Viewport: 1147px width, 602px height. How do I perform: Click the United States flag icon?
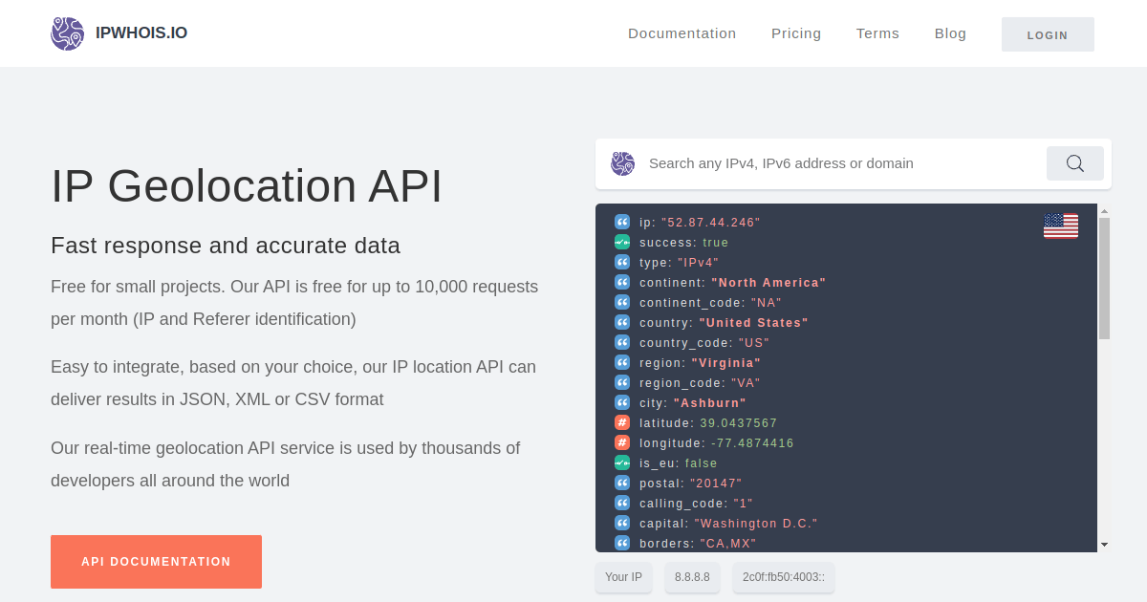tap(1060, 226)
